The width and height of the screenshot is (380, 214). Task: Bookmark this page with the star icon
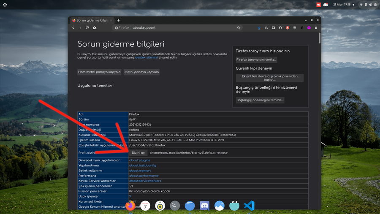239,27
